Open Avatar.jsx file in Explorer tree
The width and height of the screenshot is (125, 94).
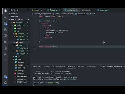(20, 39)
